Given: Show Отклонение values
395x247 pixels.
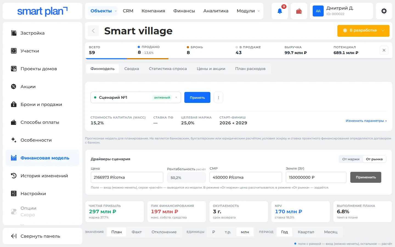Looking at the screenshot, I should [x=164, y=232].
